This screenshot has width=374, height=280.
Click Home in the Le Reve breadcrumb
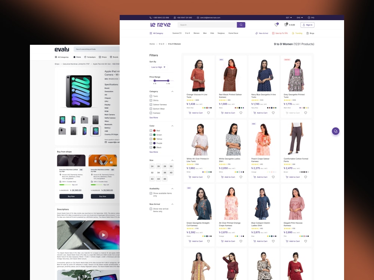point(152,44)
